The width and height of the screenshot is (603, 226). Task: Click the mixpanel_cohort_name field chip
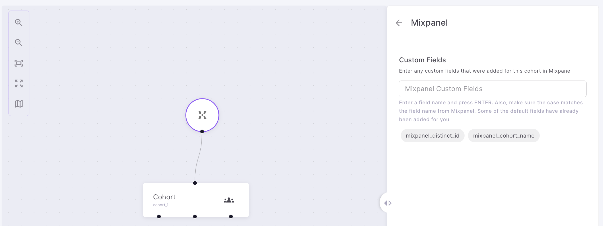(503, 136)
